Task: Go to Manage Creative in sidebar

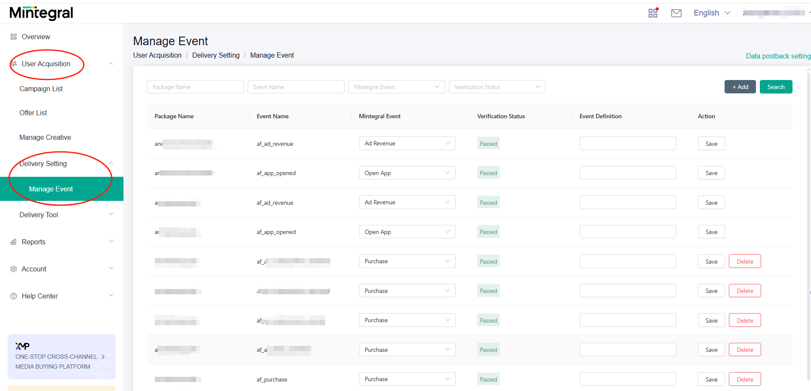Action: pyautogui.click(x=45, y=137)
